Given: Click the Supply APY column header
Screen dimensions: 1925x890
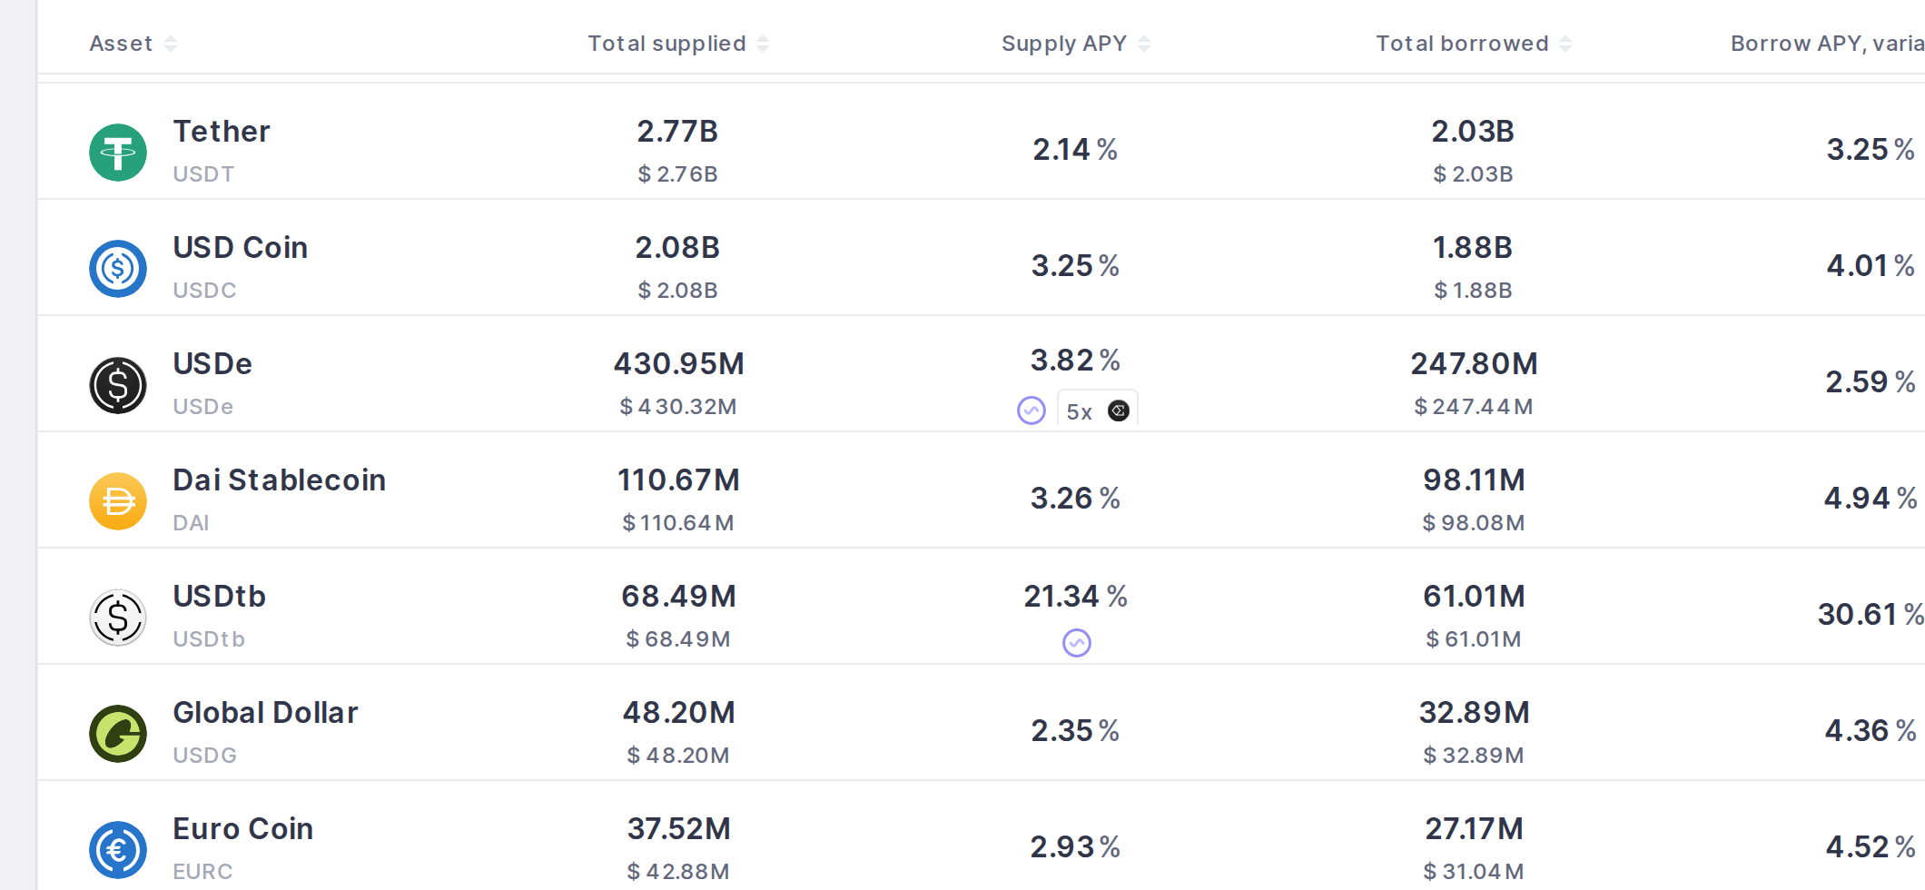Looking at the screenshot, I should 1064,44.
